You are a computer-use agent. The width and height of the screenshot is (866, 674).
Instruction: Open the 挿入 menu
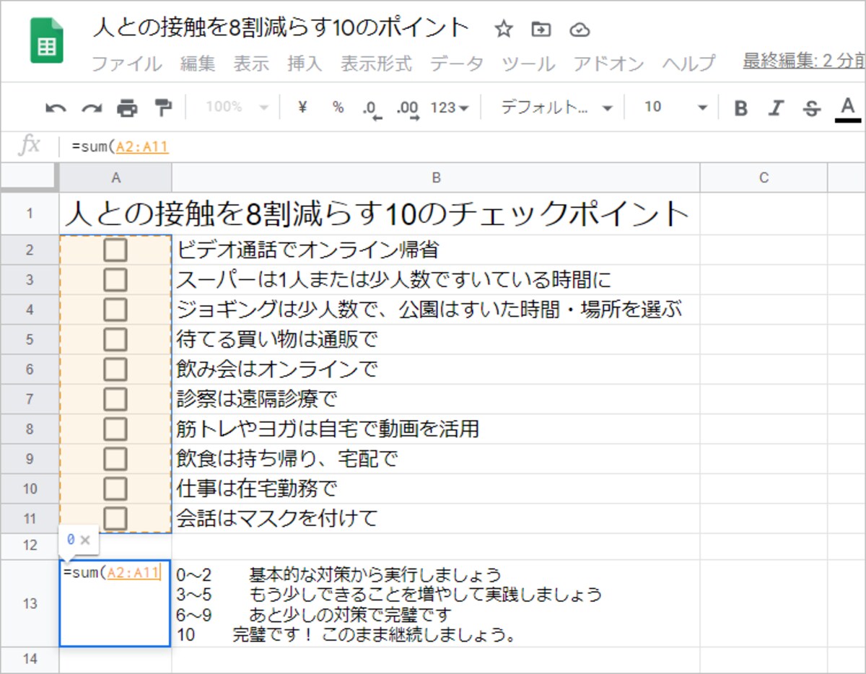pos(305,64)
